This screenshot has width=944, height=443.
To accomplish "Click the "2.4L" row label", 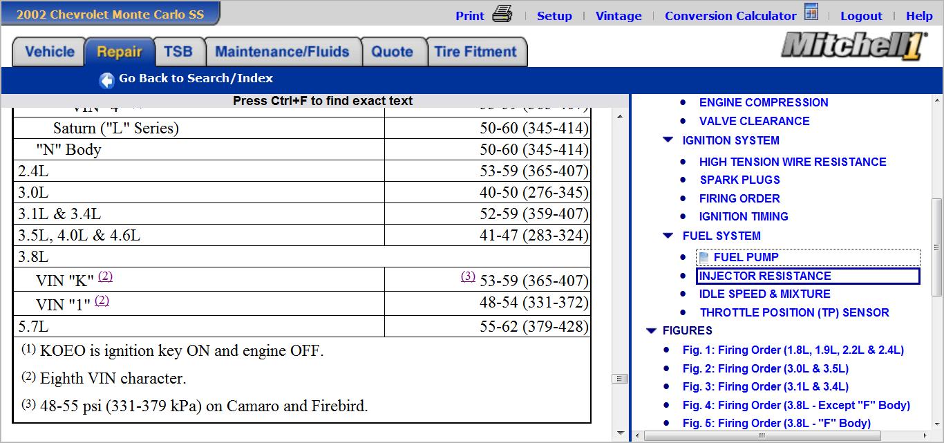I will tap(33, 171).
